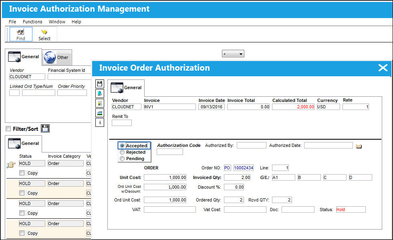Click the G/L segment field containing A1
This screenshot has height=240, width=393.
284,177
